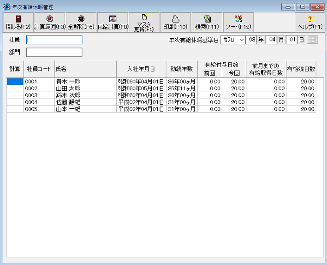The width and height of the screenshot is (327, 265).
Task: Click the 社員コード column header
Action: pos(39,69)
